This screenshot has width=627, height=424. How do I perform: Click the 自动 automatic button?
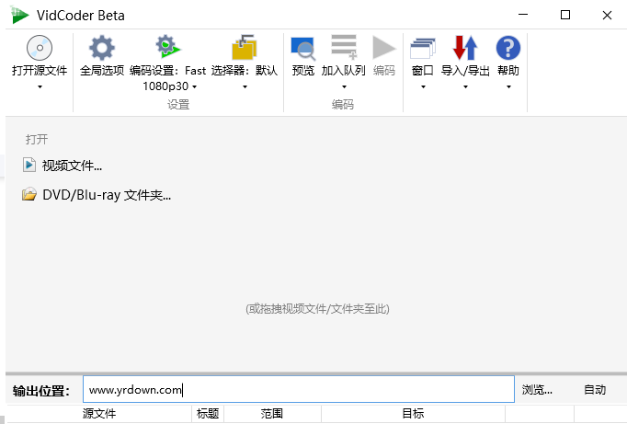point(595,389)
